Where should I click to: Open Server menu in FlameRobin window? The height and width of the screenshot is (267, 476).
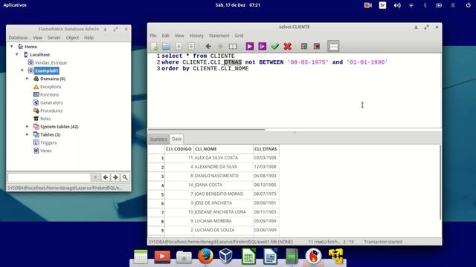coord(54,38)
